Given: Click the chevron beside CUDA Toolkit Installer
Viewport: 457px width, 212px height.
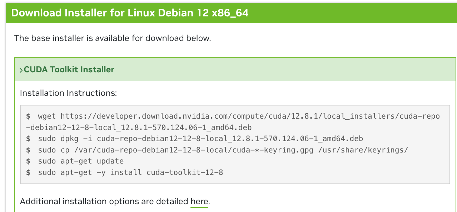Looking at the screenshot, I should (x=21, y=70).
